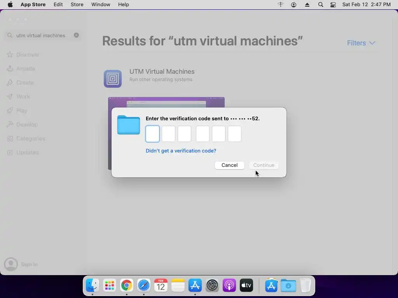Open the Apple menu

point(10,5)
